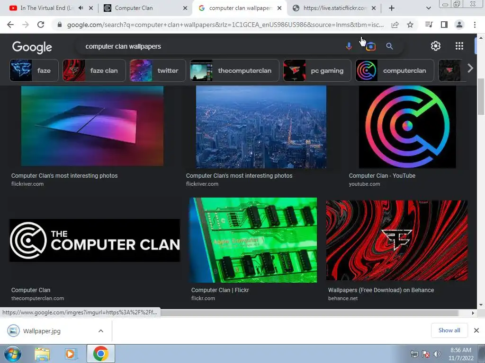Open Windows Explorer from taskbar
Image resolution: width=485 pixels, height=363 pixels.
pyautogui.click(x=42, y=354)
